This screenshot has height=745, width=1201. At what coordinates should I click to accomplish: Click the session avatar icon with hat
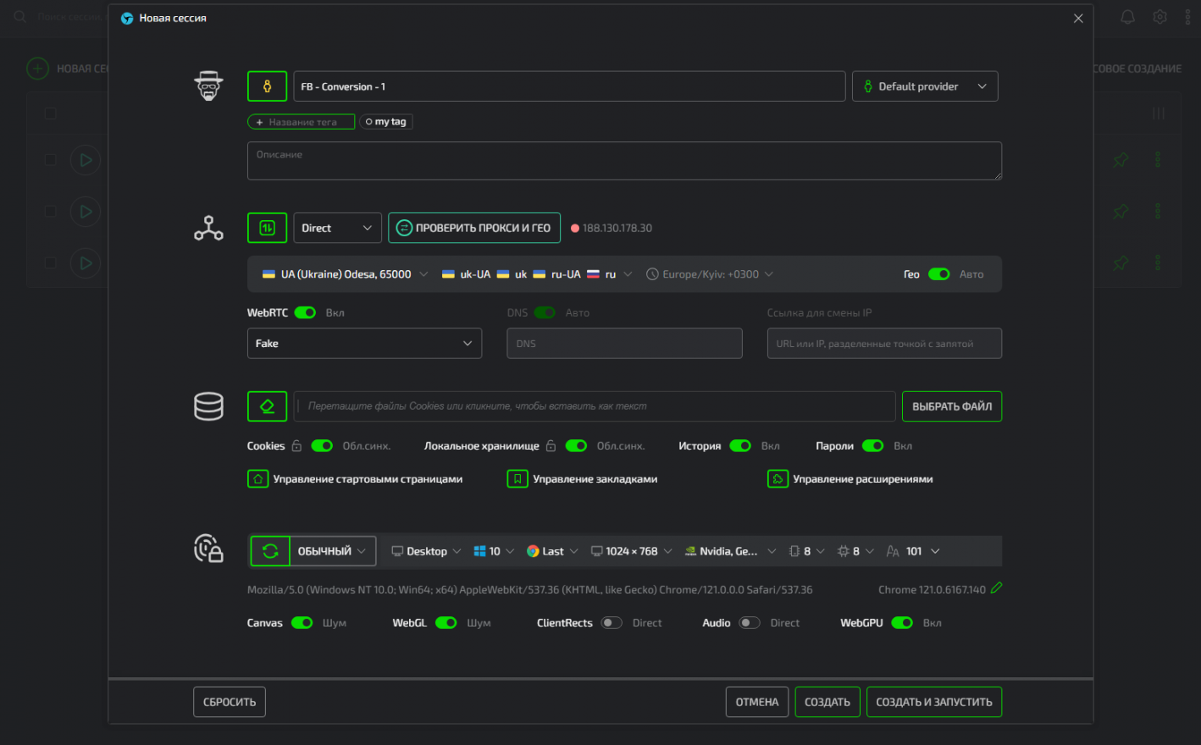point(208,86)
